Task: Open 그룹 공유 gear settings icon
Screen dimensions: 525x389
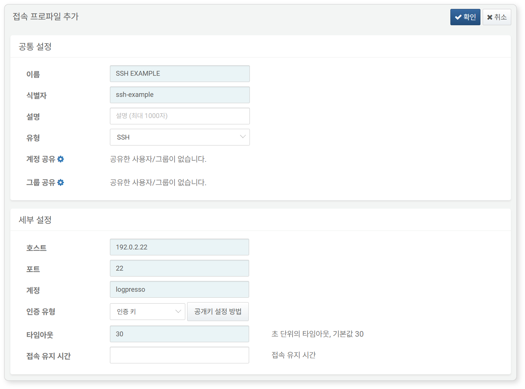Action: click(x=61, y=182)
